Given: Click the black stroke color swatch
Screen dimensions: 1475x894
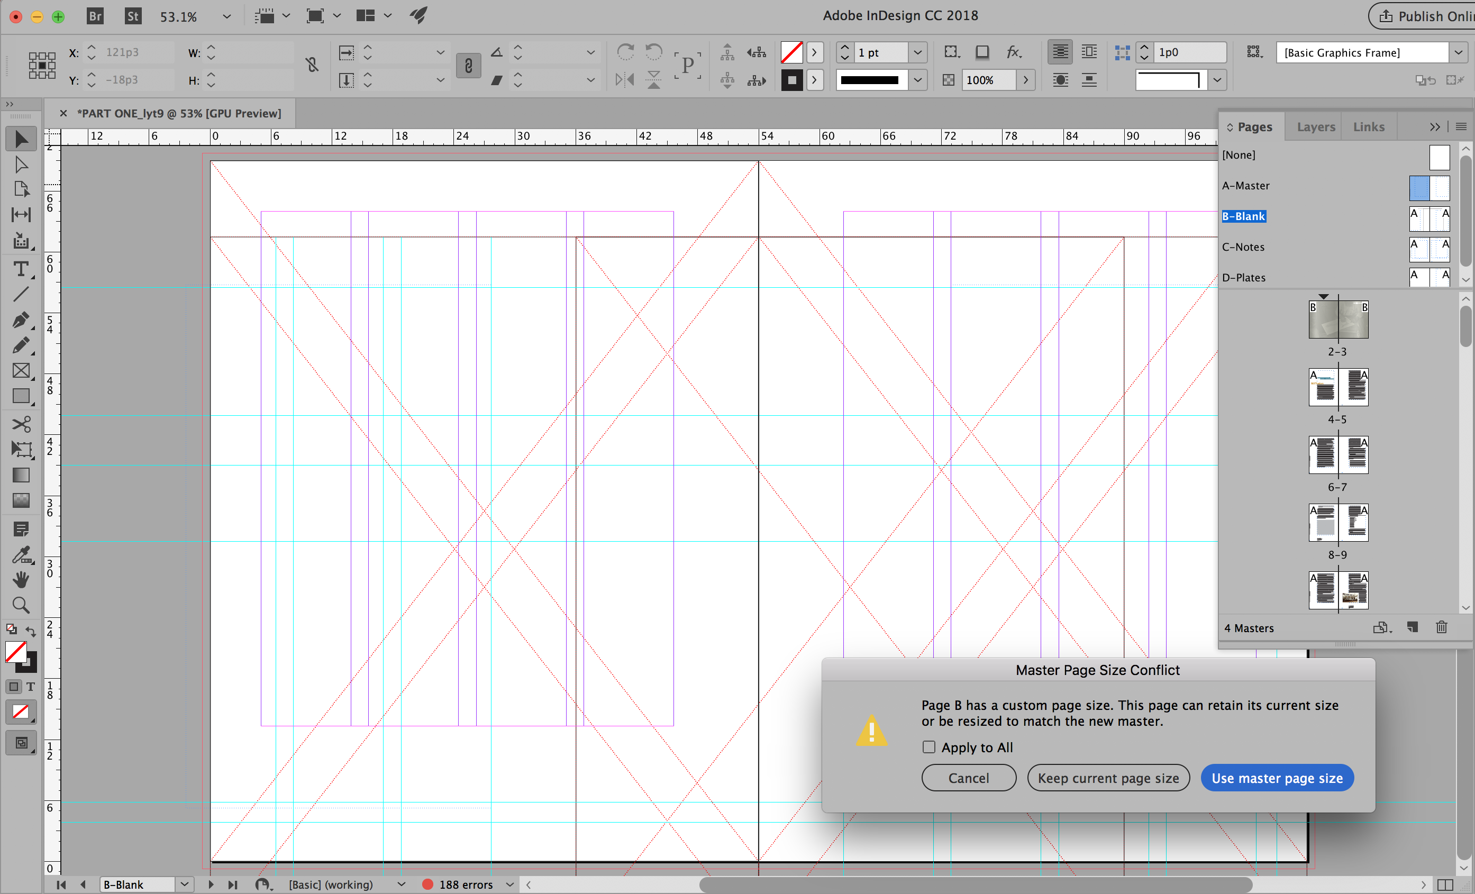Looking at the screenshot, I should coord(791,79).
